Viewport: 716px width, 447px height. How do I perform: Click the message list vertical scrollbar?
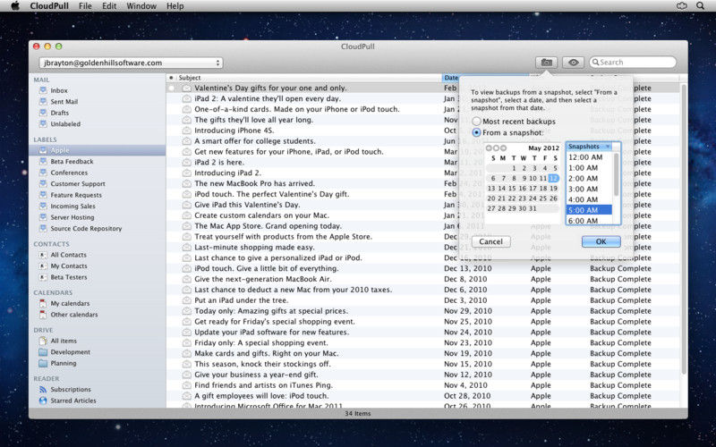pos(684,228)
